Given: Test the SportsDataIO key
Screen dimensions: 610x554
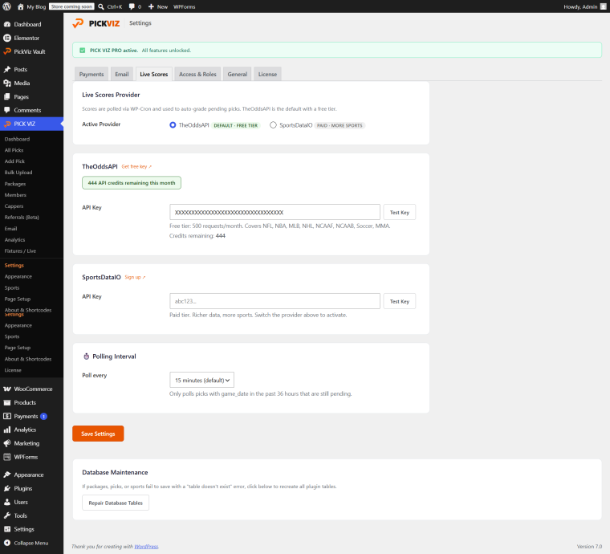Looking at the screenshot, I should point(400,301).
